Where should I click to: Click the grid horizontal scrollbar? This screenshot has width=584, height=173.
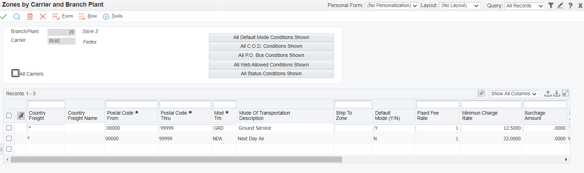pos(176,160)
